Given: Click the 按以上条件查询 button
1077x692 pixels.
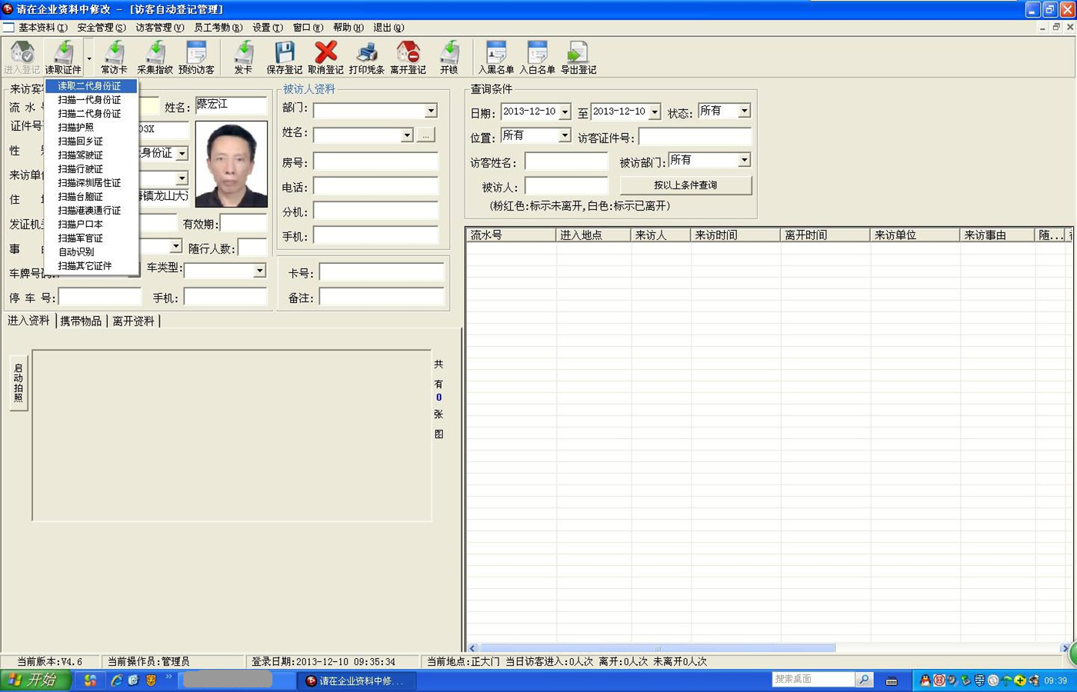Looking at the screenshot, I should [x=685, y=185].
